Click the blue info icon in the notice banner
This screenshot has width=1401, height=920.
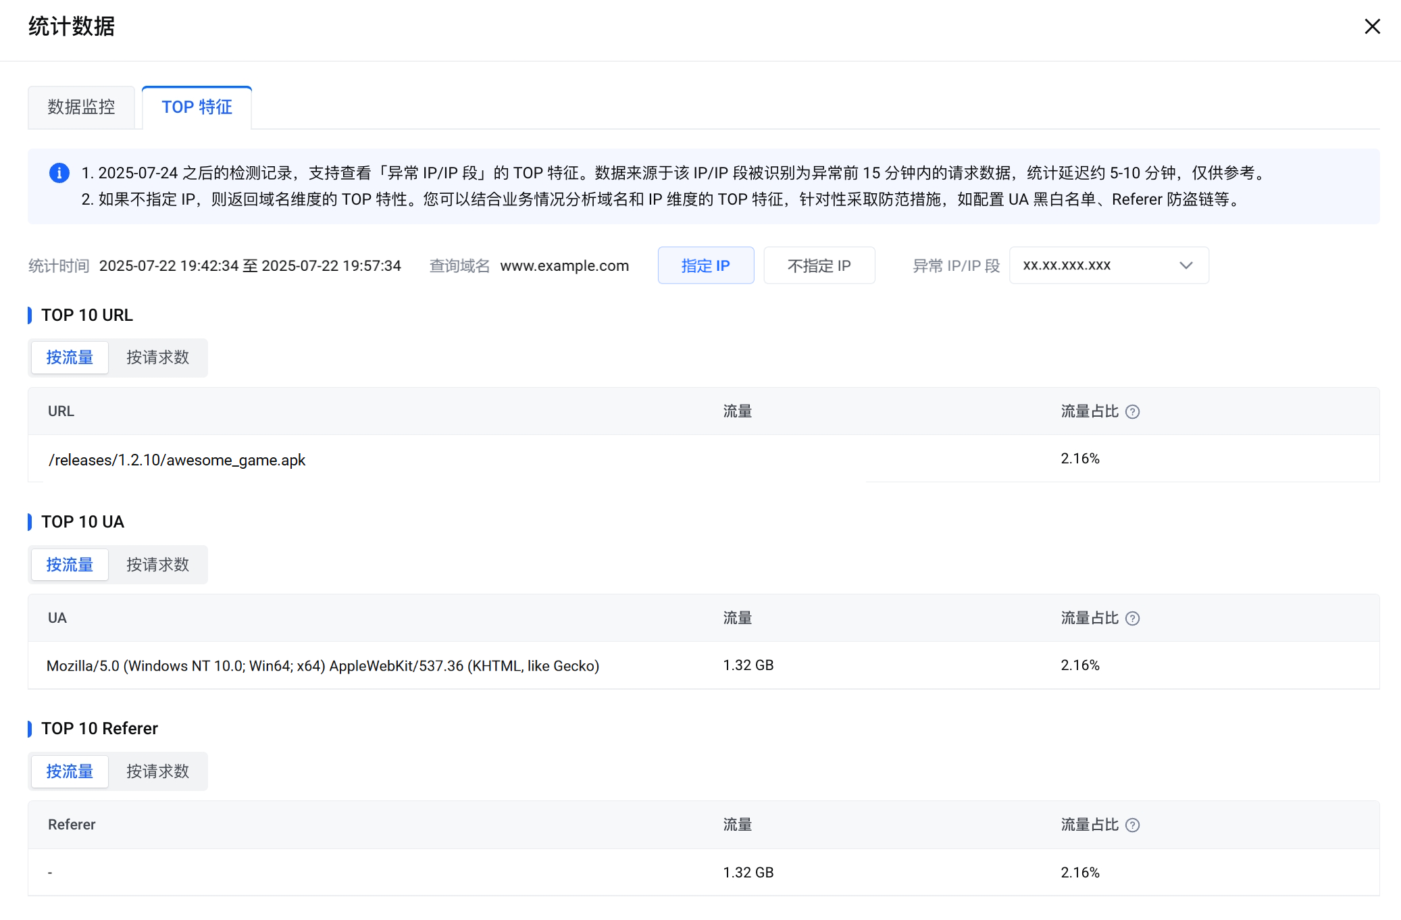(x=59, y=173)
